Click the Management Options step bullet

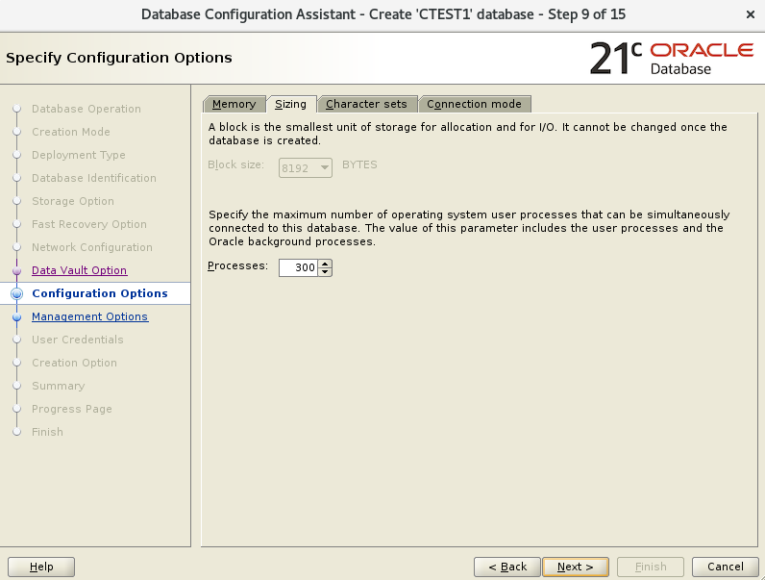16,316
